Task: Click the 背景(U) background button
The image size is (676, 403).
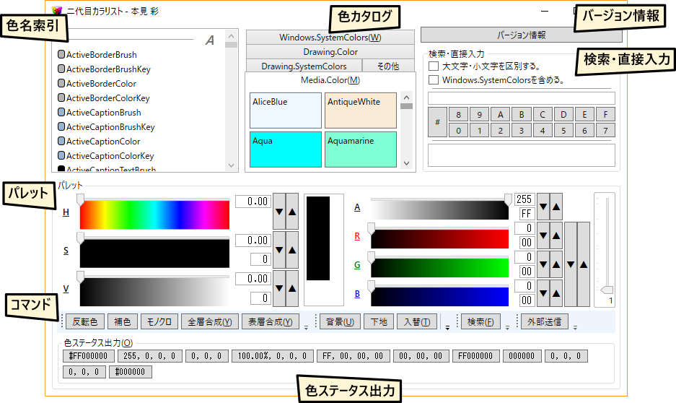Action: pyautogui.click(x=340, y=322)
